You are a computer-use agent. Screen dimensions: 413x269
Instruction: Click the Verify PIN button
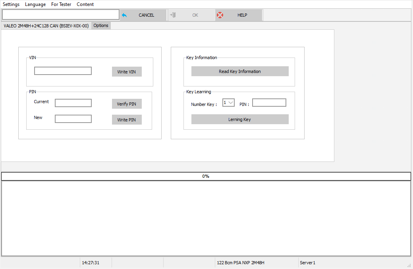coord(127,104)
